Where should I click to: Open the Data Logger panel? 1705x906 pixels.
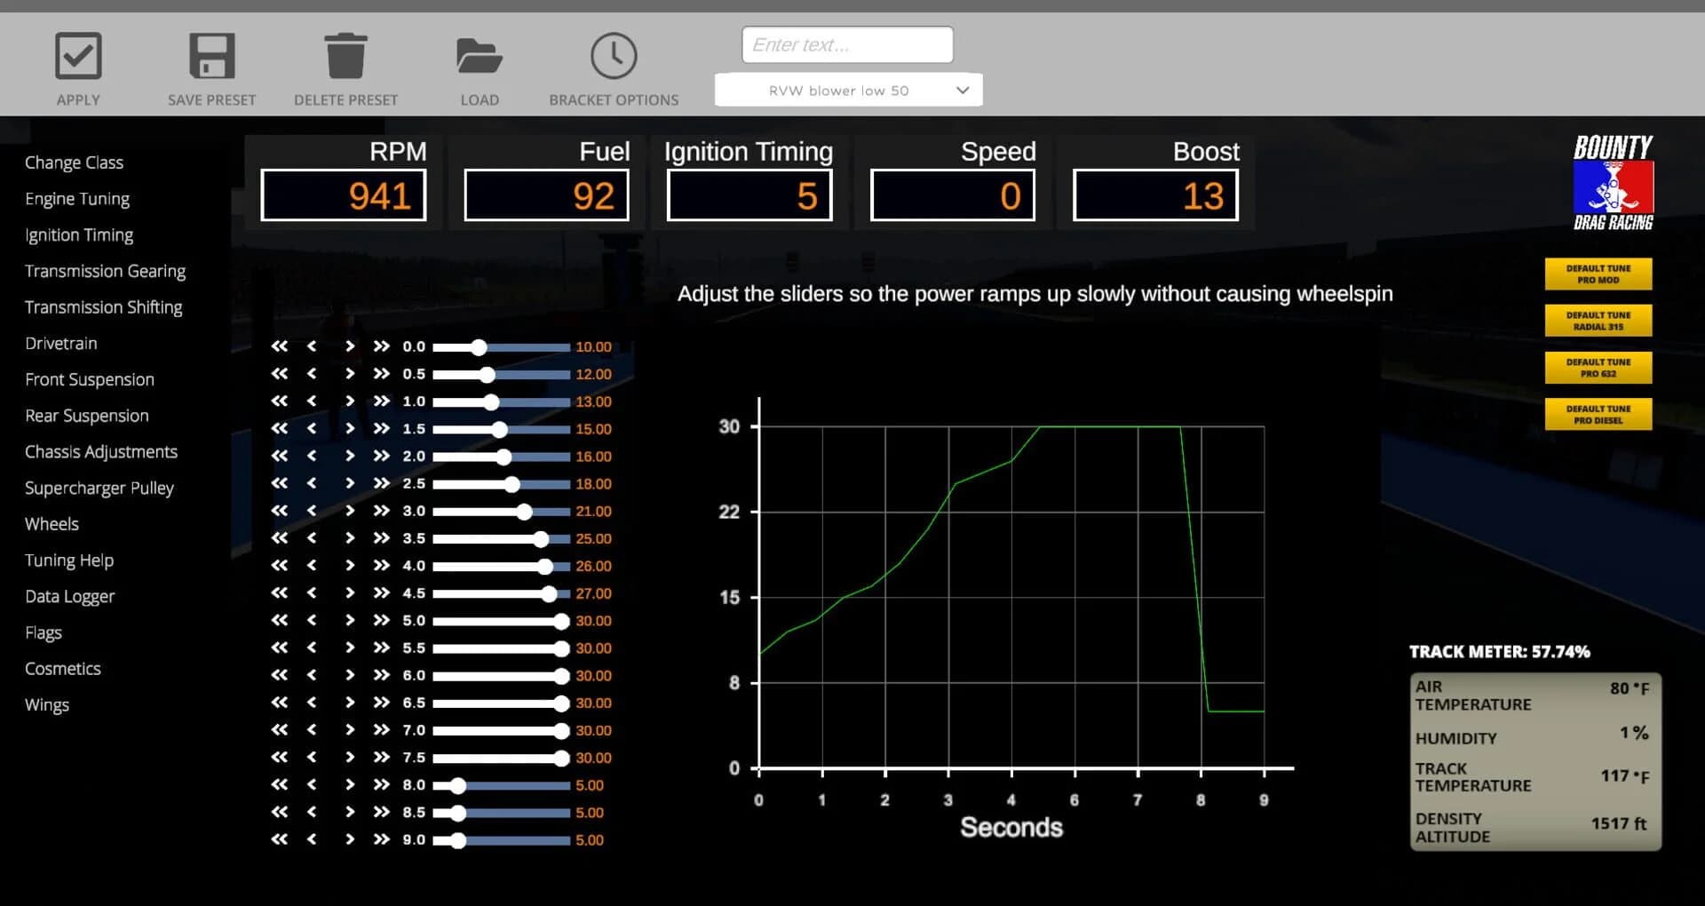[x=69, y=596]
